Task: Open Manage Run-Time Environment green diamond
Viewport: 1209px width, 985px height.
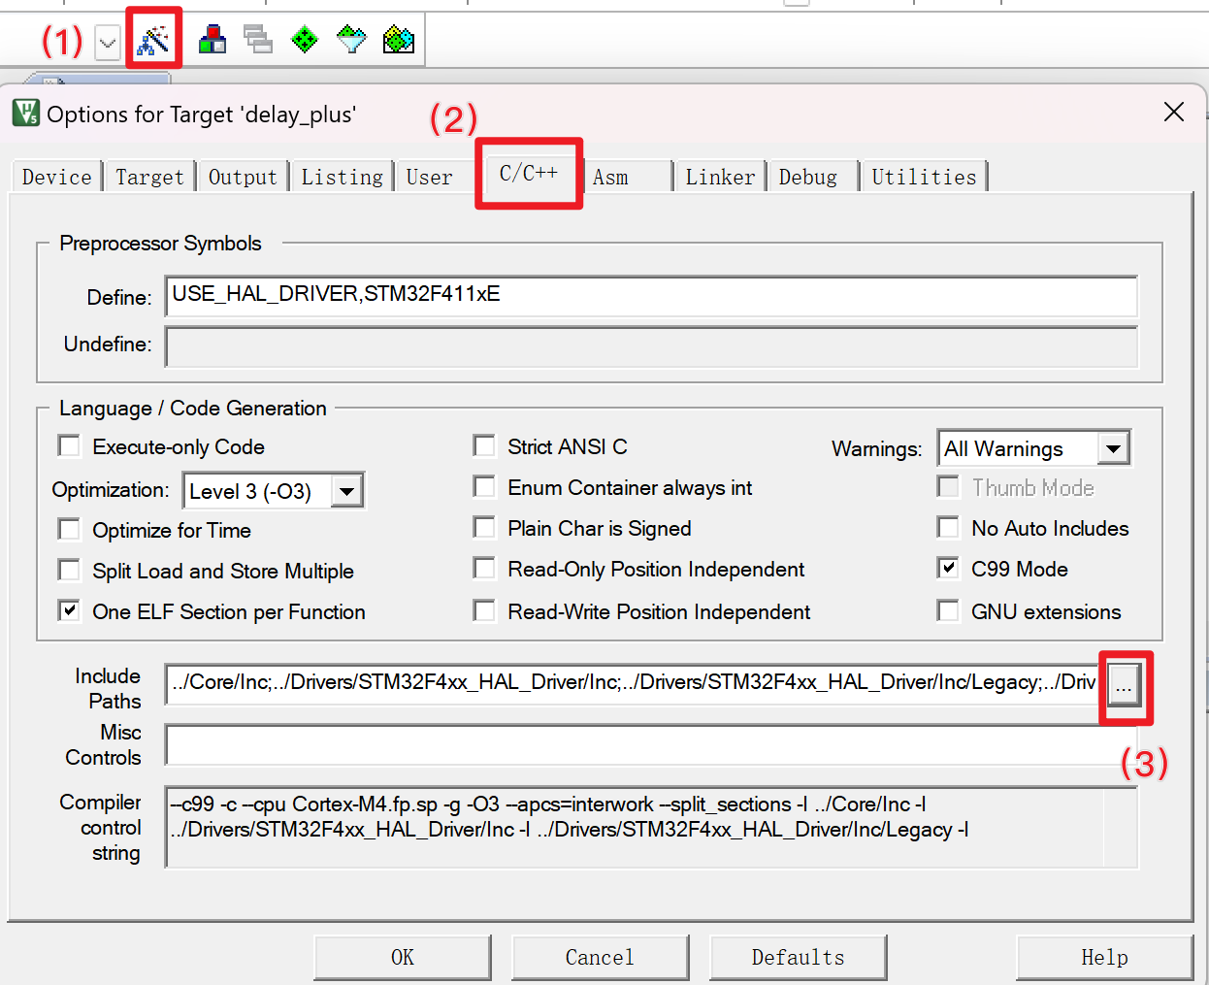Action: coord(305,40)
